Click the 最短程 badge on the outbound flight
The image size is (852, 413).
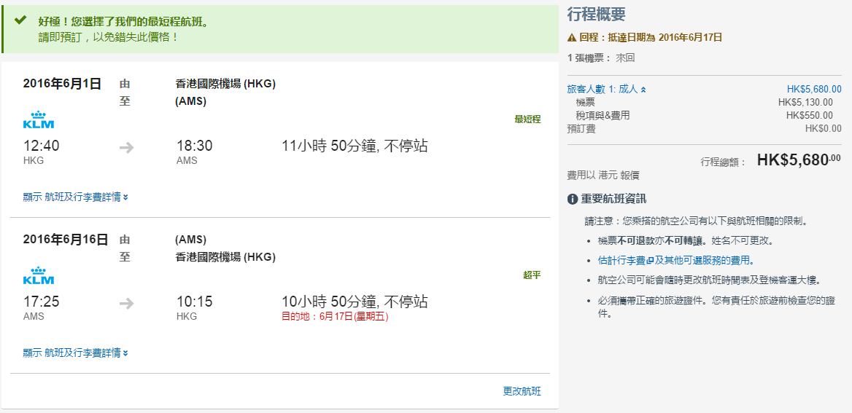(527, 119)
